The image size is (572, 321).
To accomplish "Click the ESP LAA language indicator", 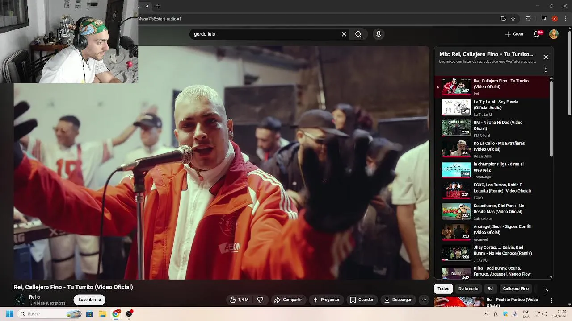I will coord(526,314).
